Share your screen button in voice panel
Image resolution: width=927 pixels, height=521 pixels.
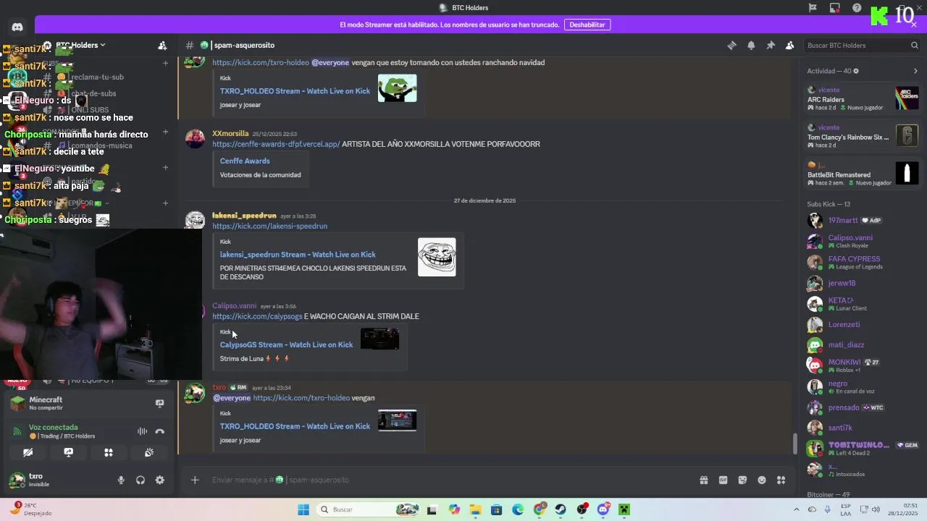pos(68,452)
